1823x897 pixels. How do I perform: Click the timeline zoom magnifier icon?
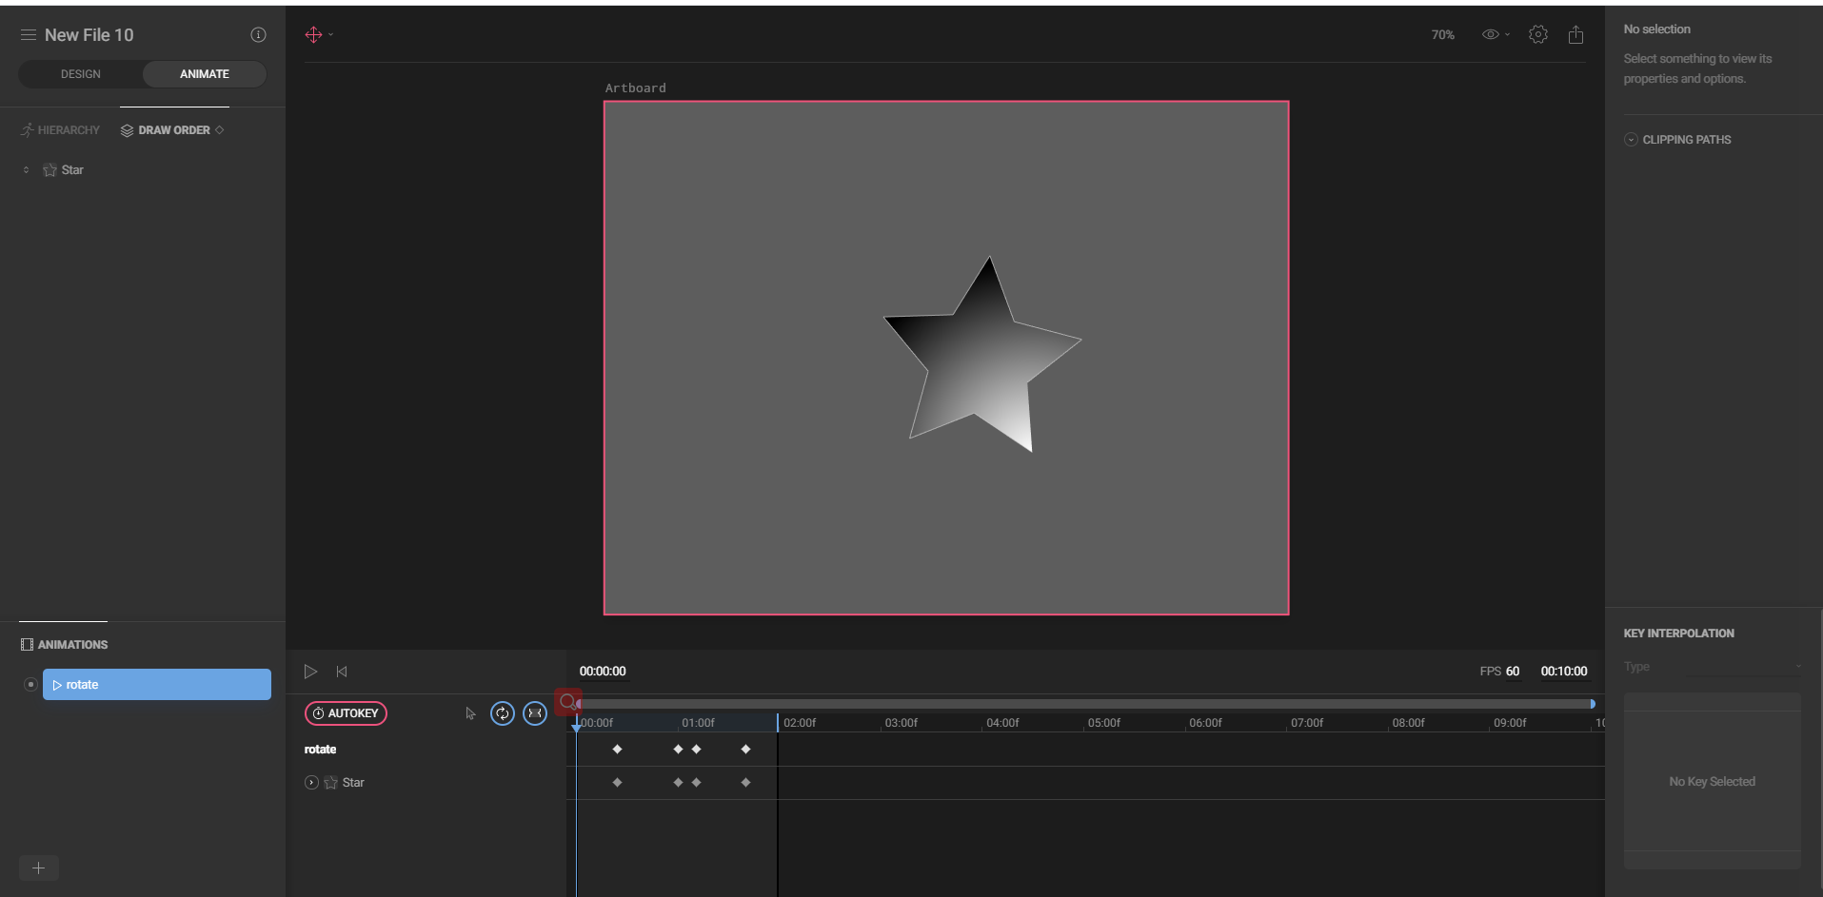coord(567,702)
